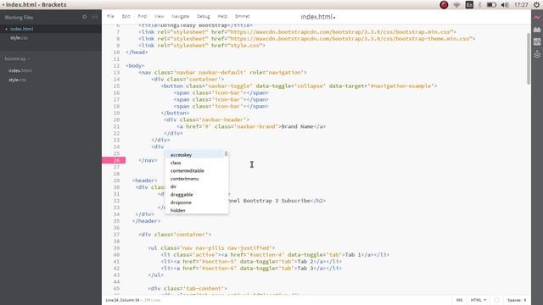Open the battery indicator
This screenshot has height=305, width=543.
[x=491, y=5]
